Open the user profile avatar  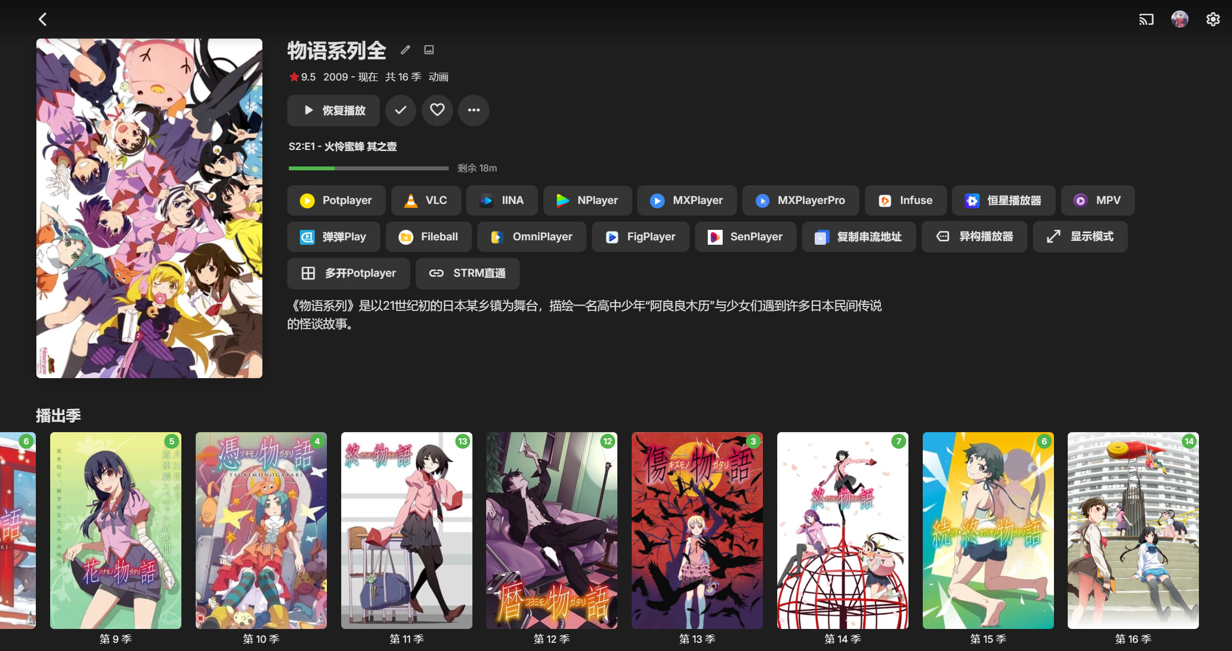pos(1180,19)
